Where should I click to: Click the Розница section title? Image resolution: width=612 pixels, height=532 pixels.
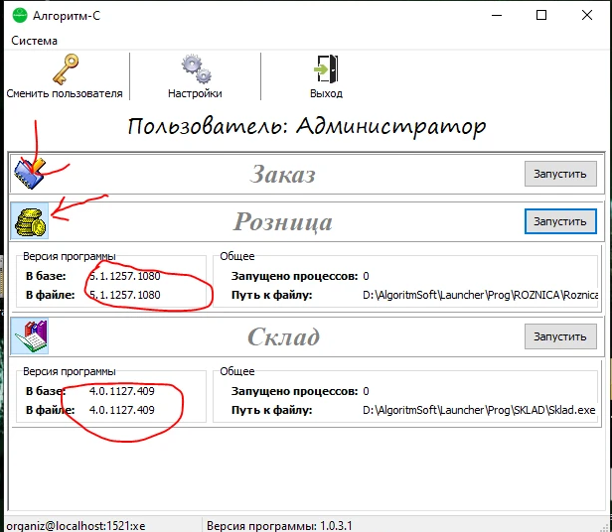282,222
